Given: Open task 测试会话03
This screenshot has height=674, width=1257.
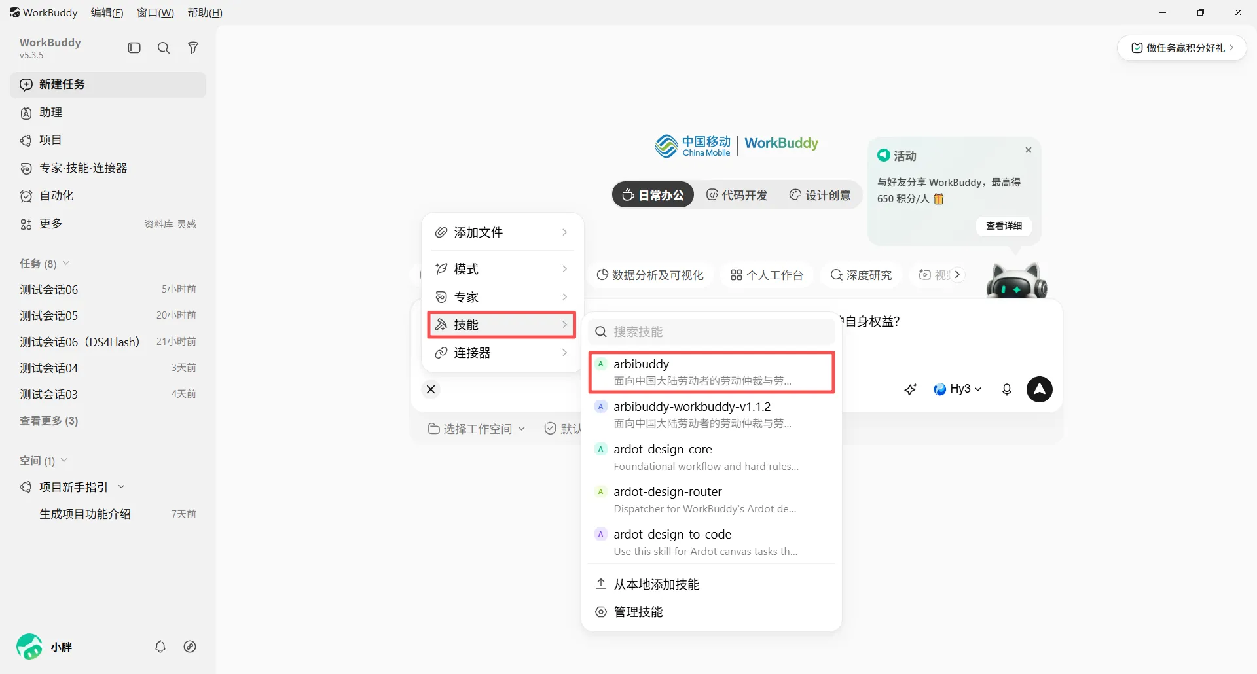Looking at the screenshot, I should (108, 394).
